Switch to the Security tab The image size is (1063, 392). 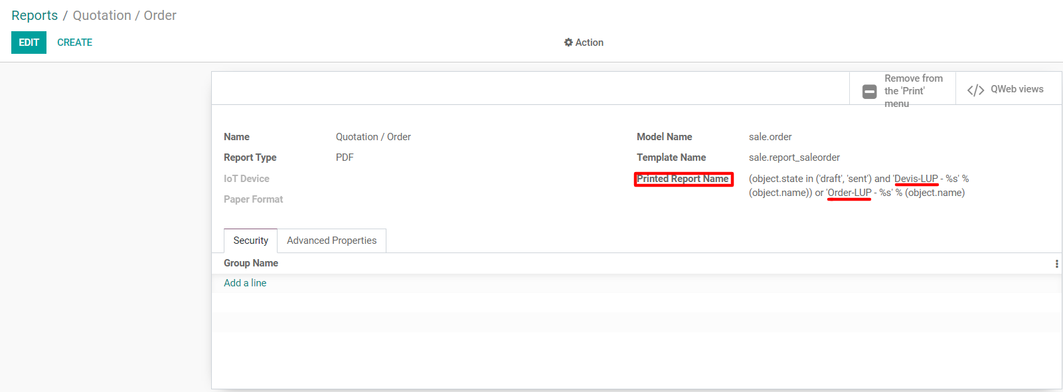[250, 241]
